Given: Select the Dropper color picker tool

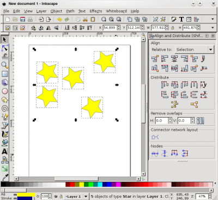Looking at the screenshot, I should 5,177.
